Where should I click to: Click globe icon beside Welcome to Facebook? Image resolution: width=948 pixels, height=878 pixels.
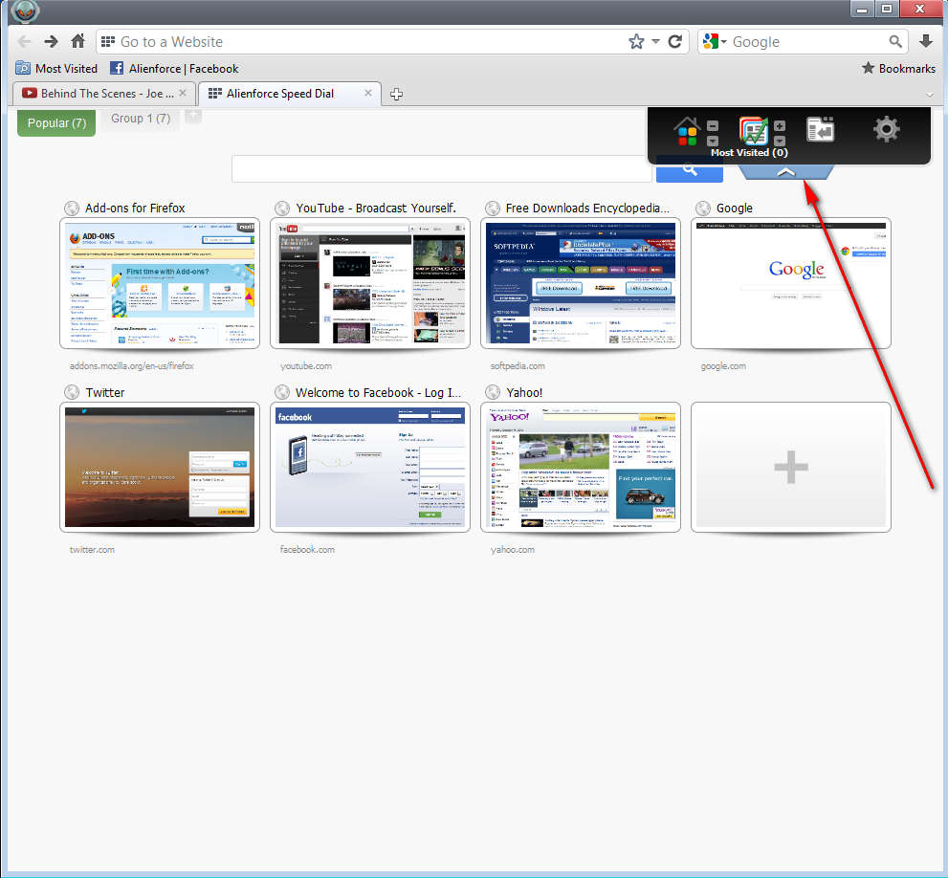click(x=282, y=392)
